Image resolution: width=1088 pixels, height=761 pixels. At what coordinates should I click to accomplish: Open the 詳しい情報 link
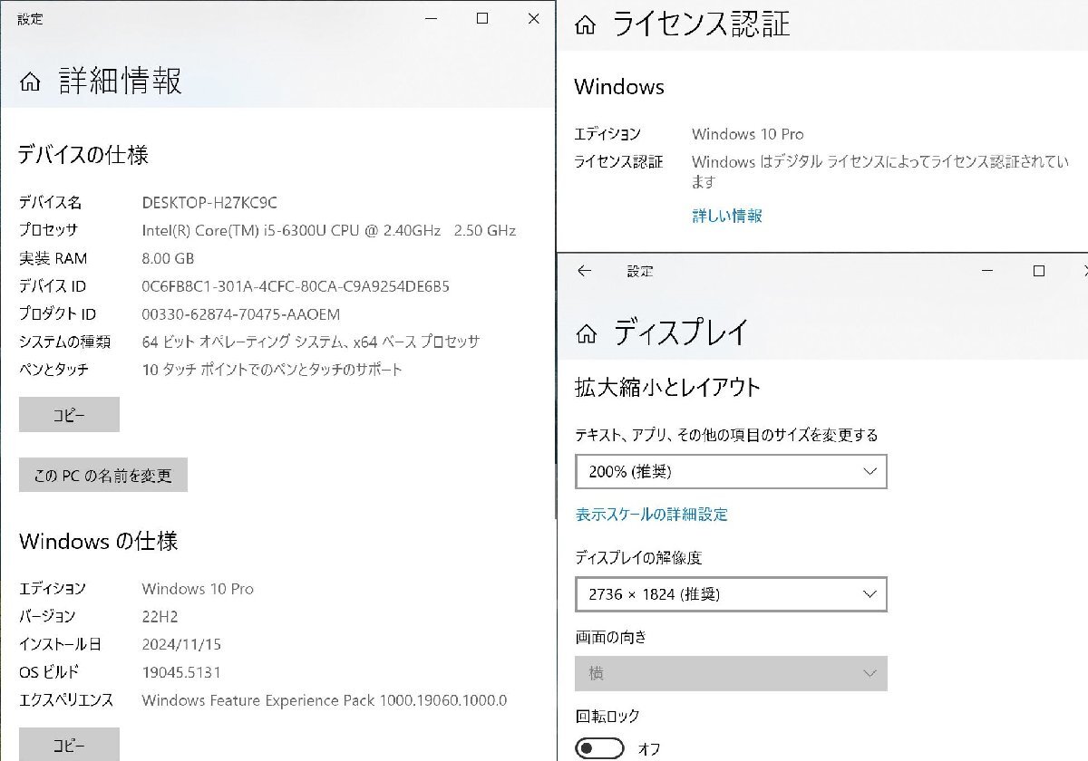pyautogui.click(x=727, y=216)
